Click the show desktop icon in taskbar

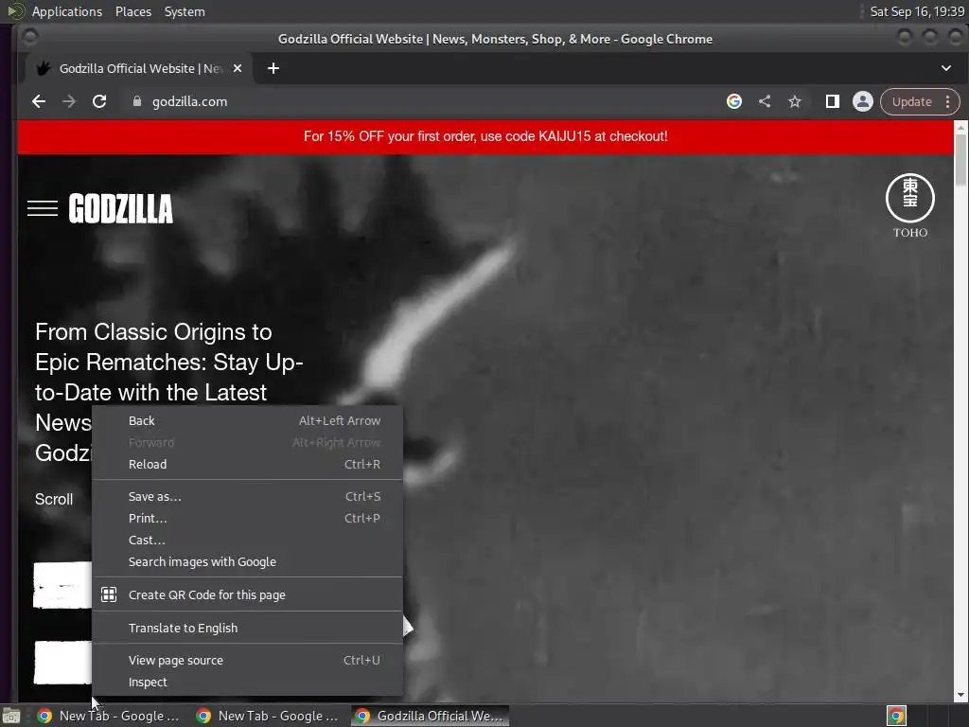(x=11, y=716)
